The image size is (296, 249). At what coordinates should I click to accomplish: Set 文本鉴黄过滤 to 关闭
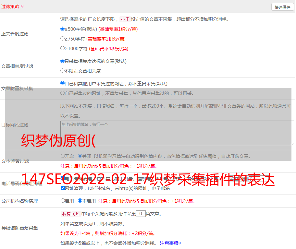[x=80, y=156]
